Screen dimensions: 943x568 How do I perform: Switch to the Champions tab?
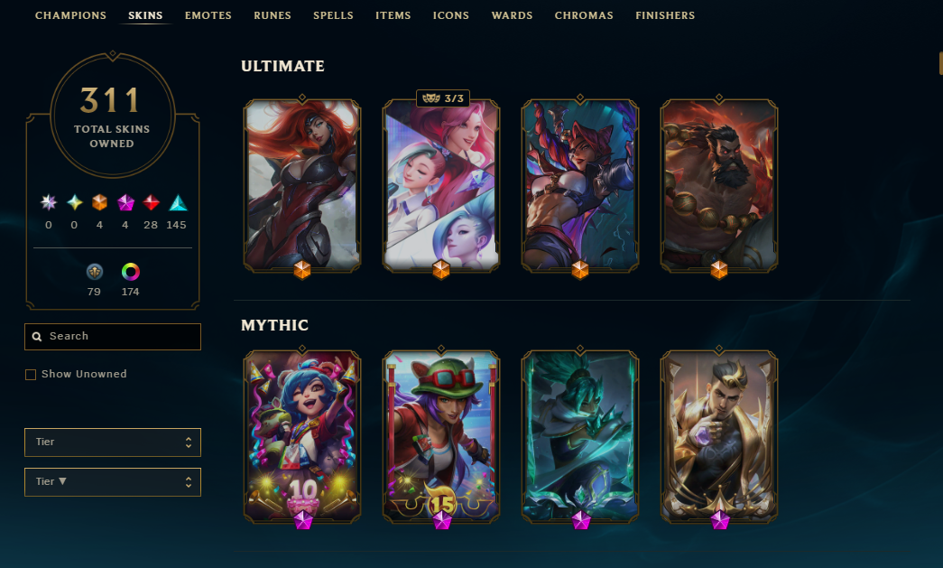tap(70, 15)
